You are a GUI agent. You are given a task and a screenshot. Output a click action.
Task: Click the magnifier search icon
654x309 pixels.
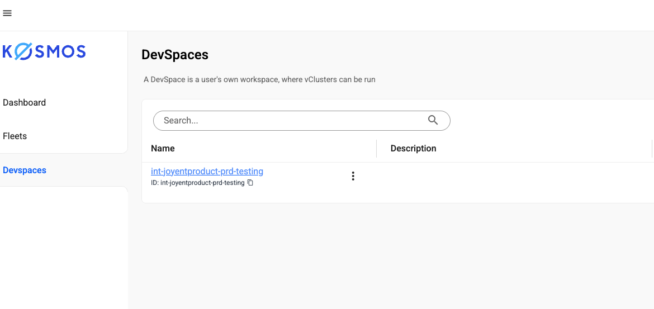pyautogui.click(x=433, y=120)
